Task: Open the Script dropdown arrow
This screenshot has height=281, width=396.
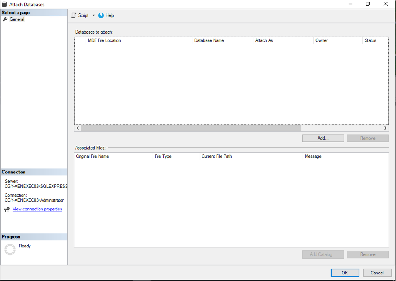Action: [94, 15]
